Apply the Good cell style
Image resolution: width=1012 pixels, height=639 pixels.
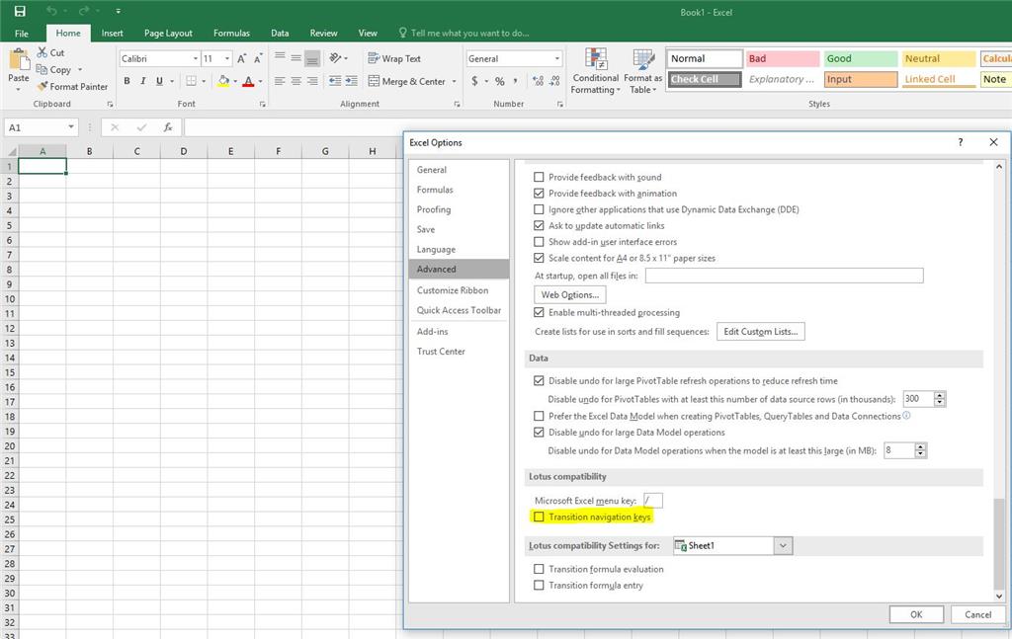click(x=861, y=58)
